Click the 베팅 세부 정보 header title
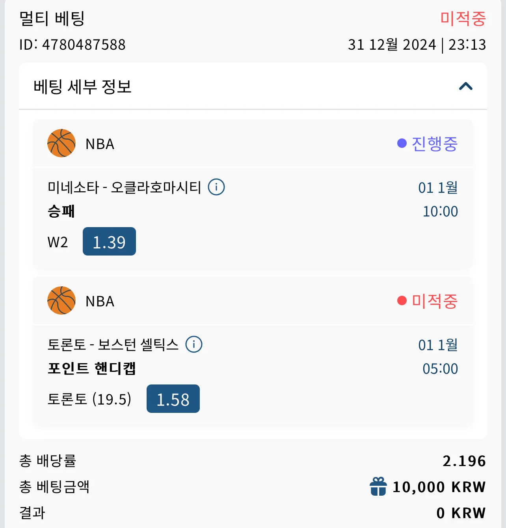The height and width of the screenshot is (528, 506). click(82, 86)
